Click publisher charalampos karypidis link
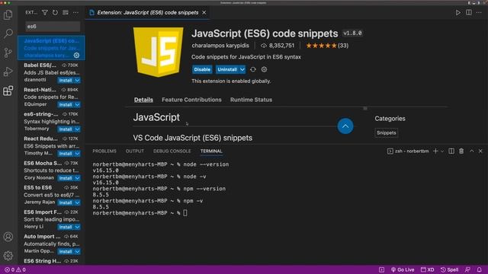The width and height of the screenshot is (488, 274). (220, 46)
